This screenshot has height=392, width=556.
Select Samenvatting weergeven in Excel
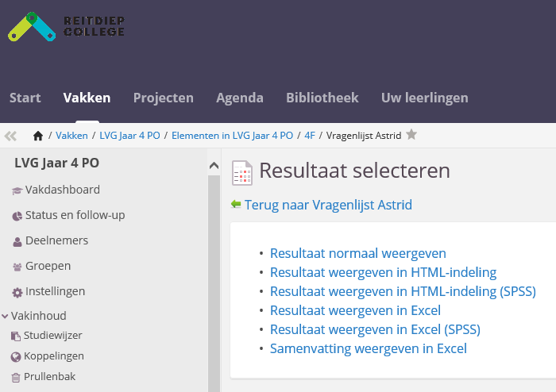click(x=368, y=348)
